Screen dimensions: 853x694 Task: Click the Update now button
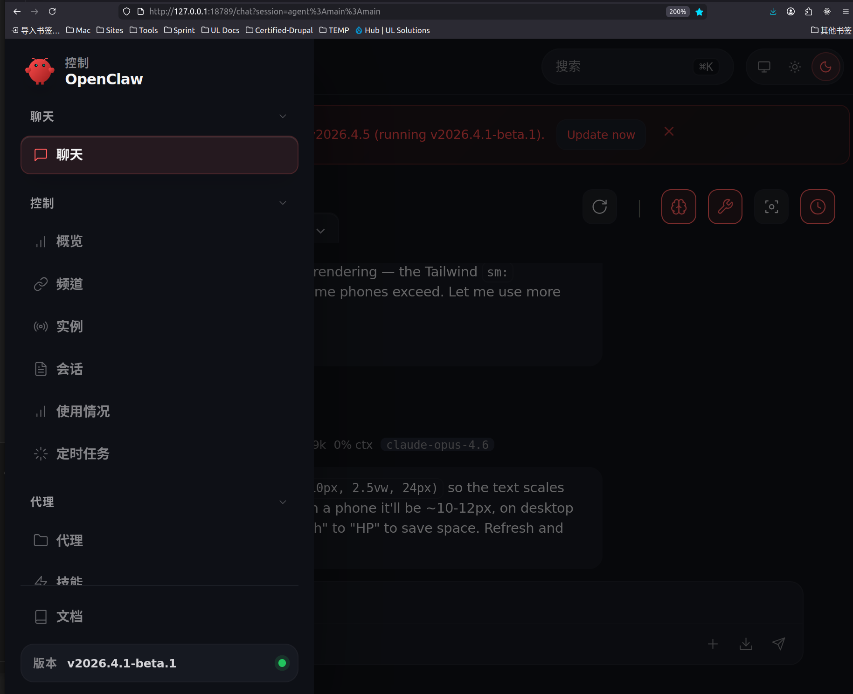(601, 134)
